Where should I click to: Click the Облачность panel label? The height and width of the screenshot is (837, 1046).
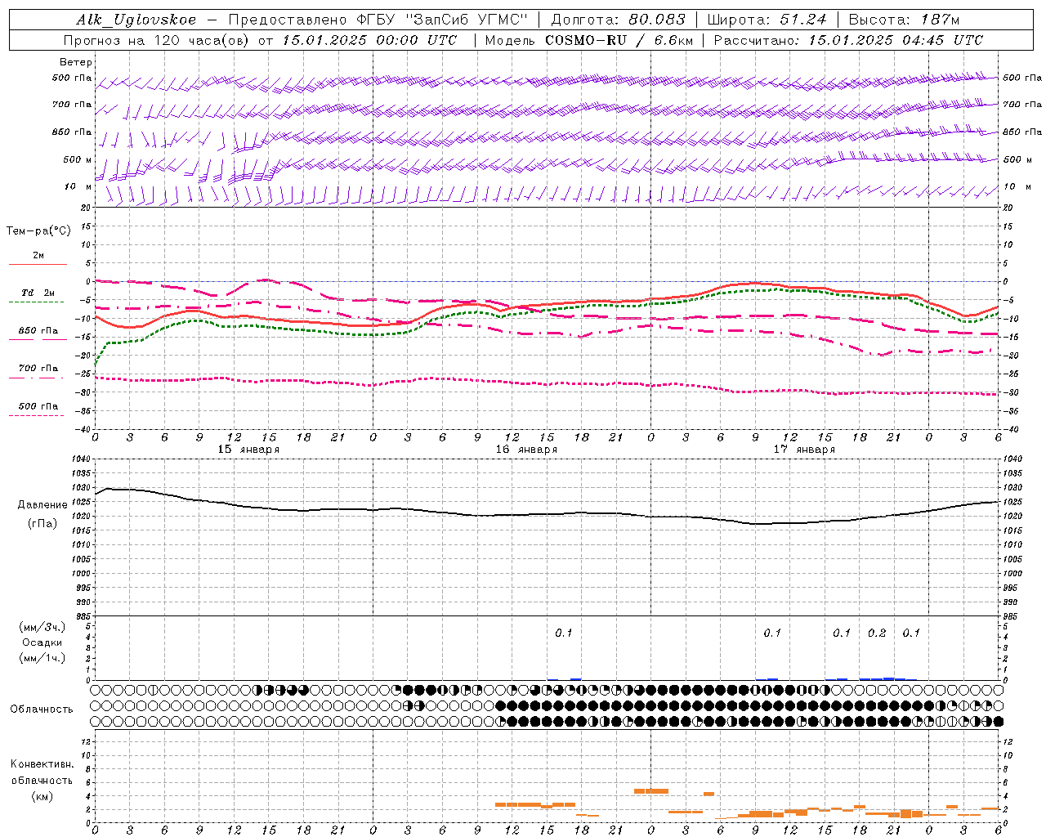pos(42,709)
